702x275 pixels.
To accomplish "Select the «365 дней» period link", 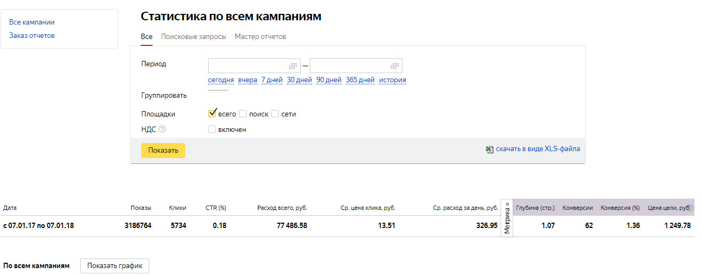I will click(360, 80).
